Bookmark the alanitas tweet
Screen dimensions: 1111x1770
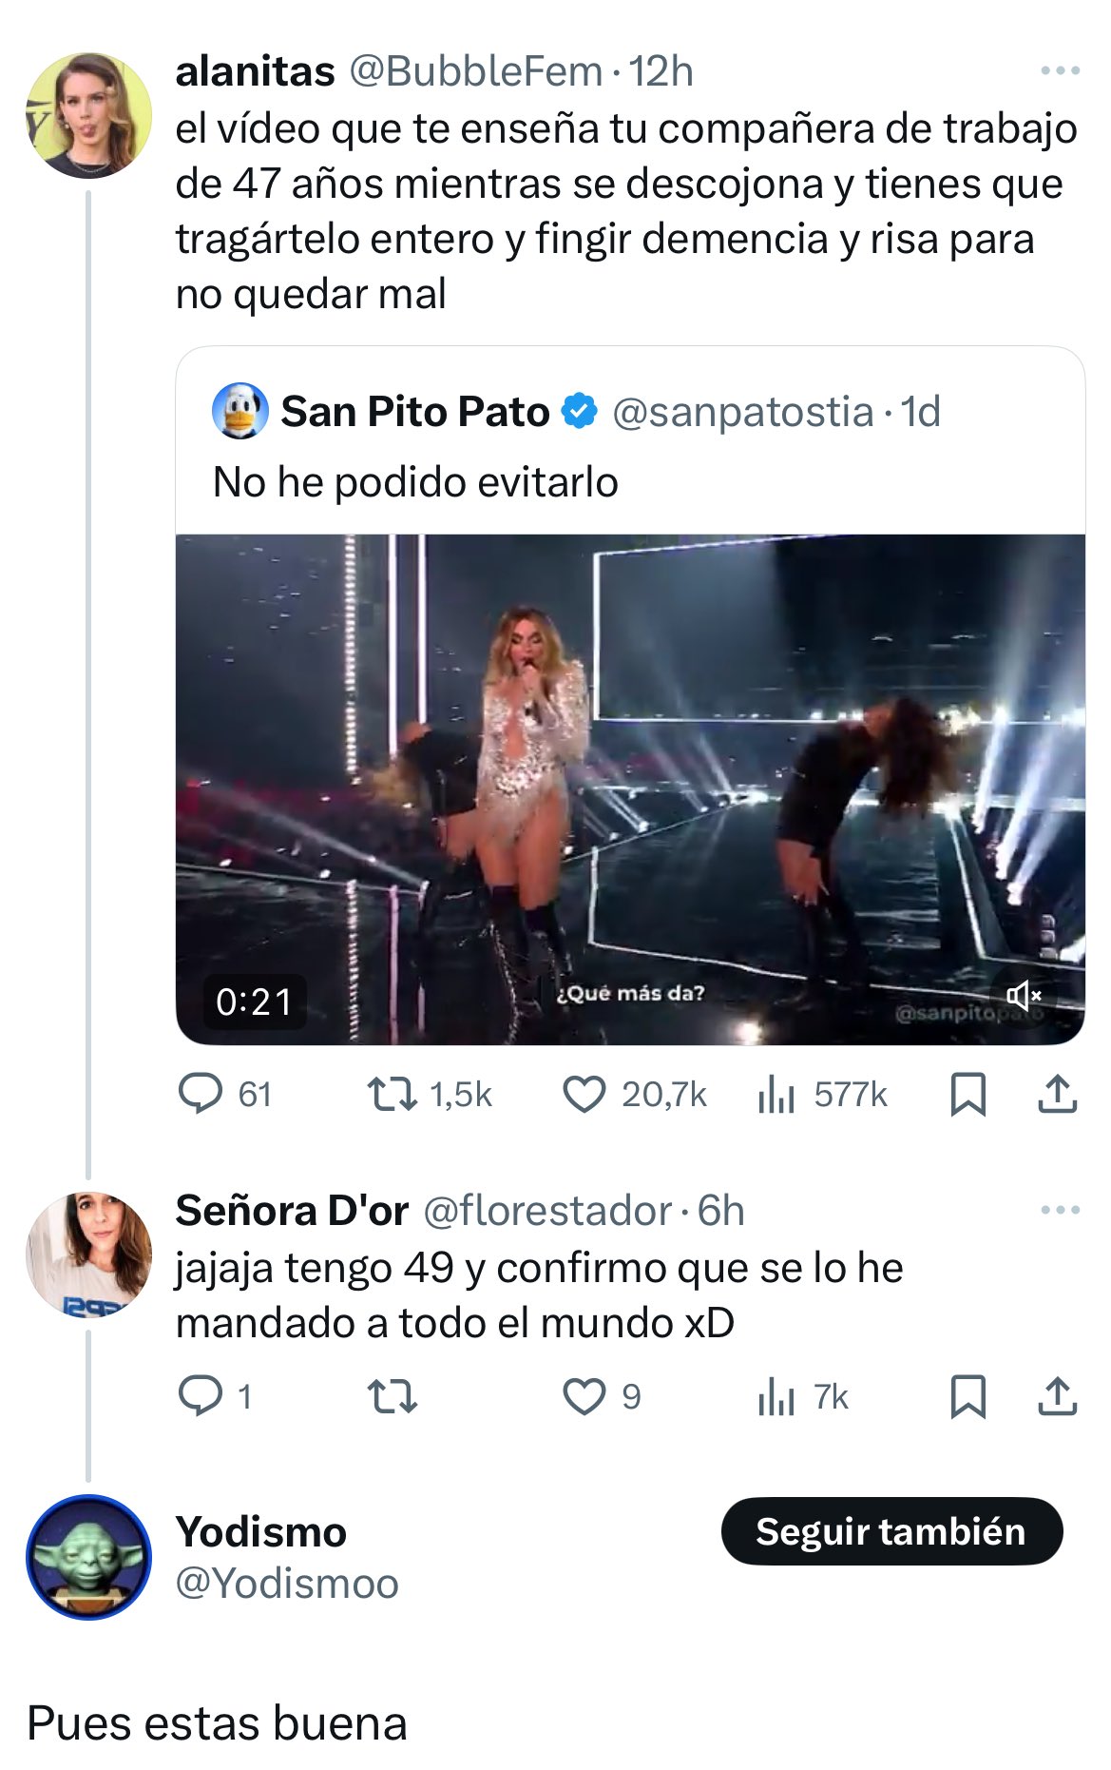[x=967, y=1094]
